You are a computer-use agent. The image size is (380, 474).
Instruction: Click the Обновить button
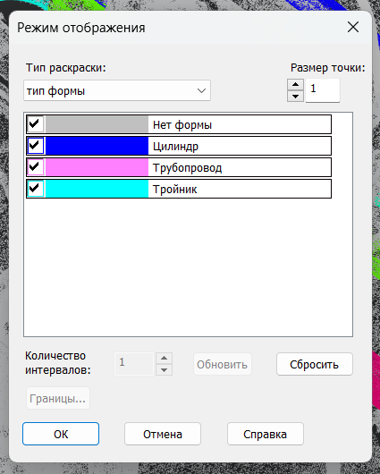223,364
